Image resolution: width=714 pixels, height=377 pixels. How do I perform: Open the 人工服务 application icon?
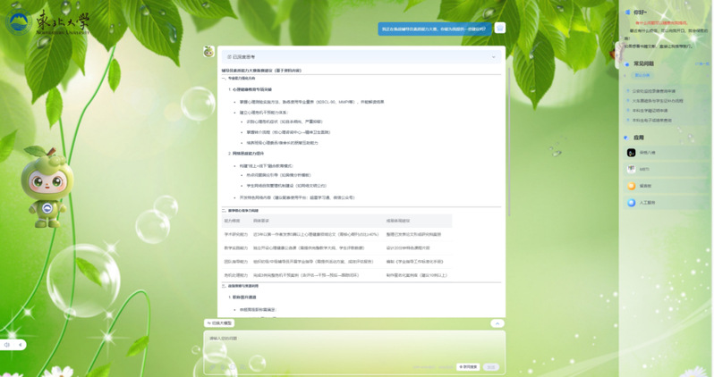tap(632, 203)
